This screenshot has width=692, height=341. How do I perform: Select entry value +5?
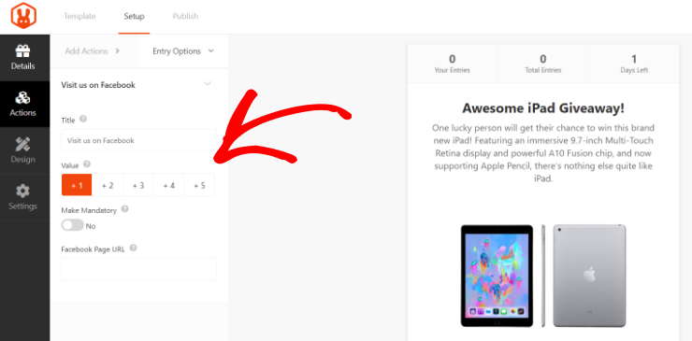pyautogui.click(x=199, y=185)
